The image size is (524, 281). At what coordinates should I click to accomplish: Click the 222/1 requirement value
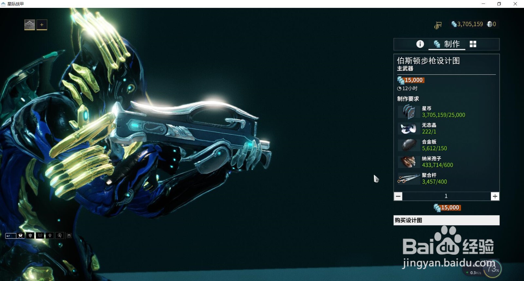point(429,132)
